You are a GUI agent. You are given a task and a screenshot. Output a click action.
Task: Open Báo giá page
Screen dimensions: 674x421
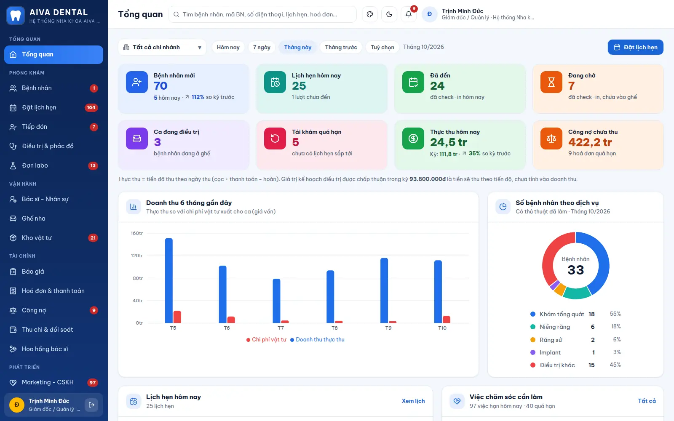click(x=53, y=272)
